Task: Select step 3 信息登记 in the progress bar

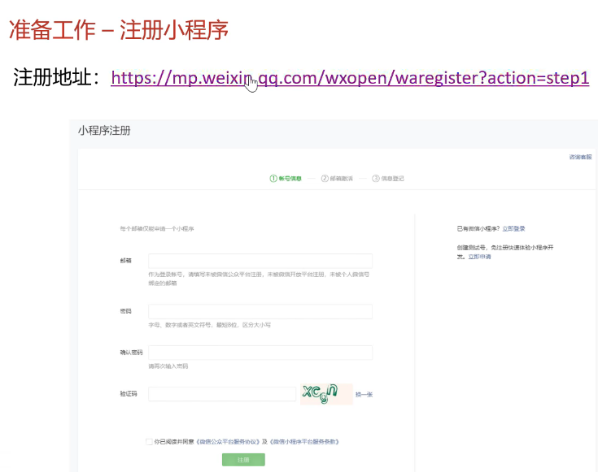Action: 388,178
